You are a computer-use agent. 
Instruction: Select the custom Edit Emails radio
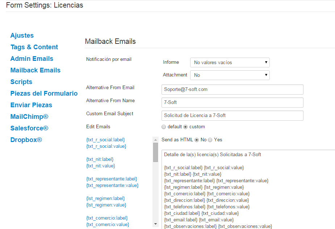click(x=185, y=127)
